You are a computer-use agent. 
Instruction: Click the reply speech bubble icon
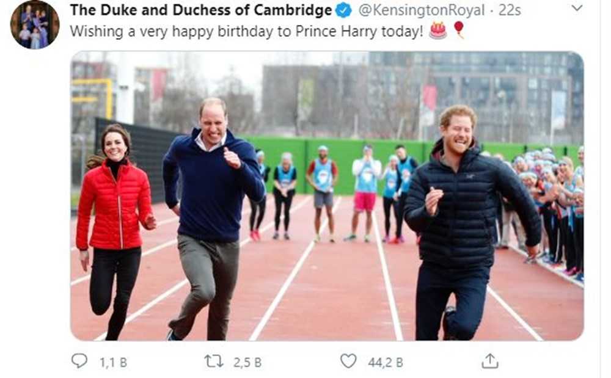[79, 361]
